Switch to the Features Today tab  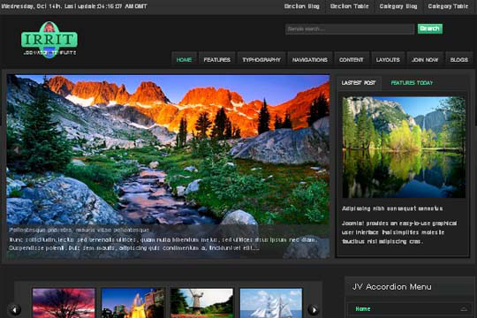click(x=412, y=83)
